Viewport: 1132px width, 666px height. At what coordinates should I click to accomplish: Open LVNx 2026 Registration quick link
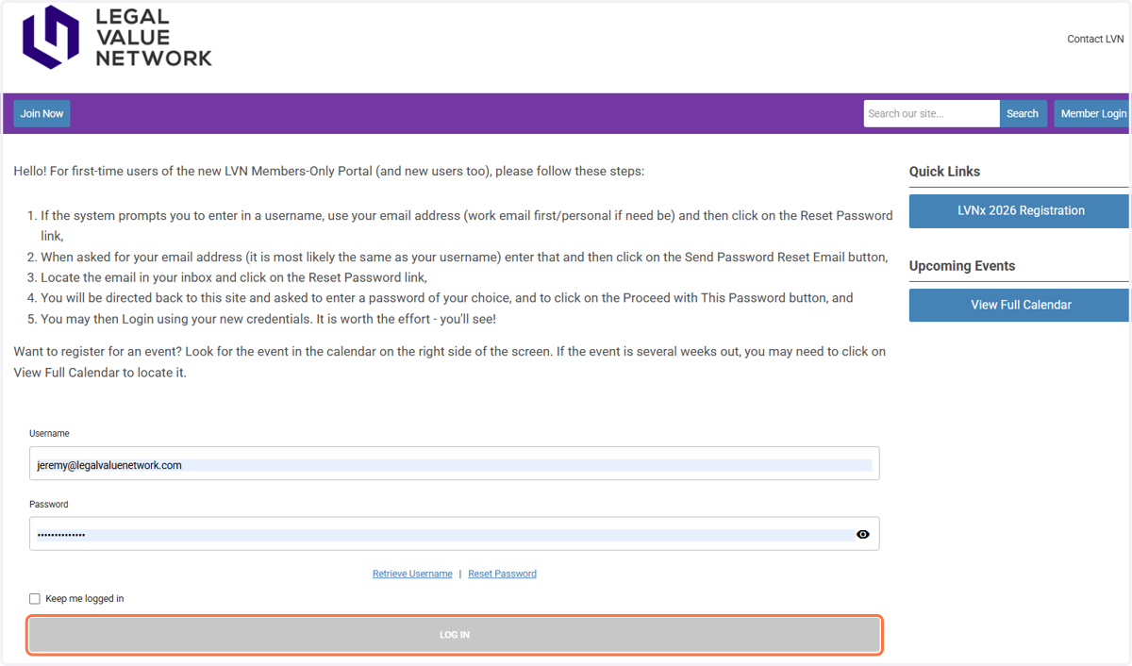tap(1019, 210)
